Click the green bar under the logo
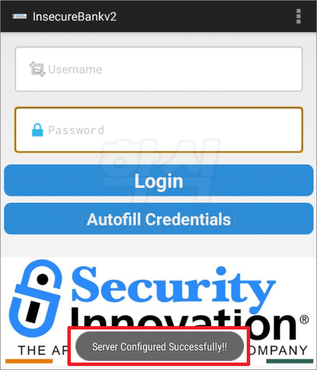The image size is (317, 370). (x=290, y=361)
